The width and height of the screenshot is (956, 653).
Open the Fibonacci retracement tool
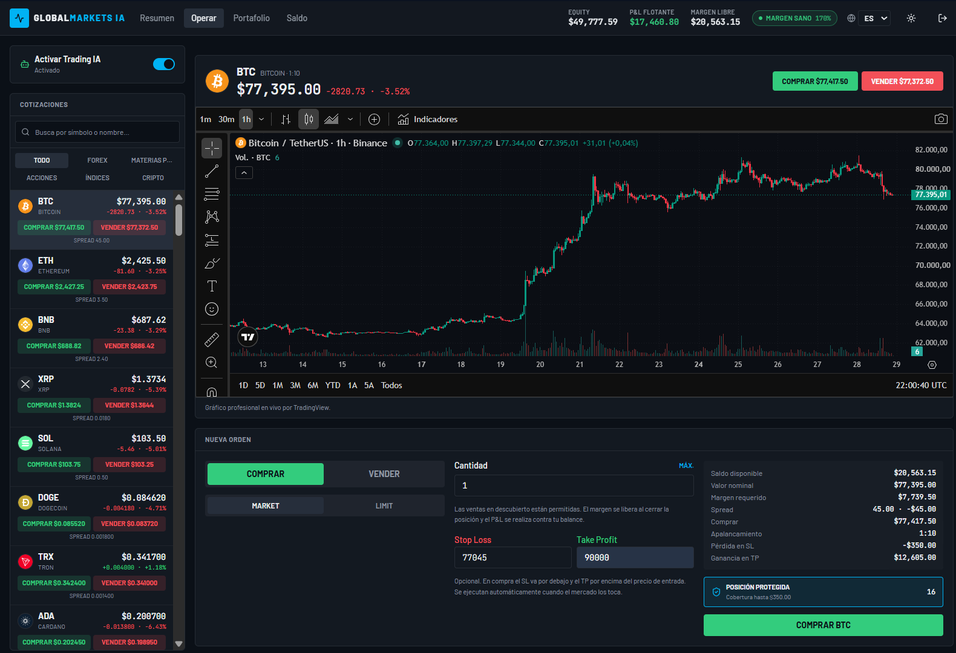tap(212, 194)
